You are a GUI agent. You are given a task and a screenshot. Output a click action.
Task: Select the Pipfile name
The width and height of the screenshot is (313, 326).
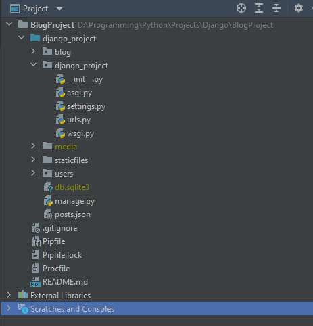[x=53, y=241]
